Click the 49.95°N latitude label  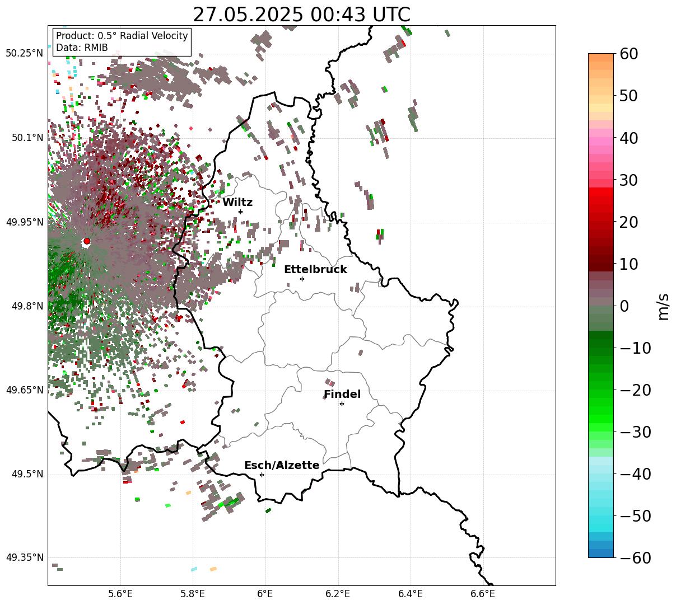24,222
